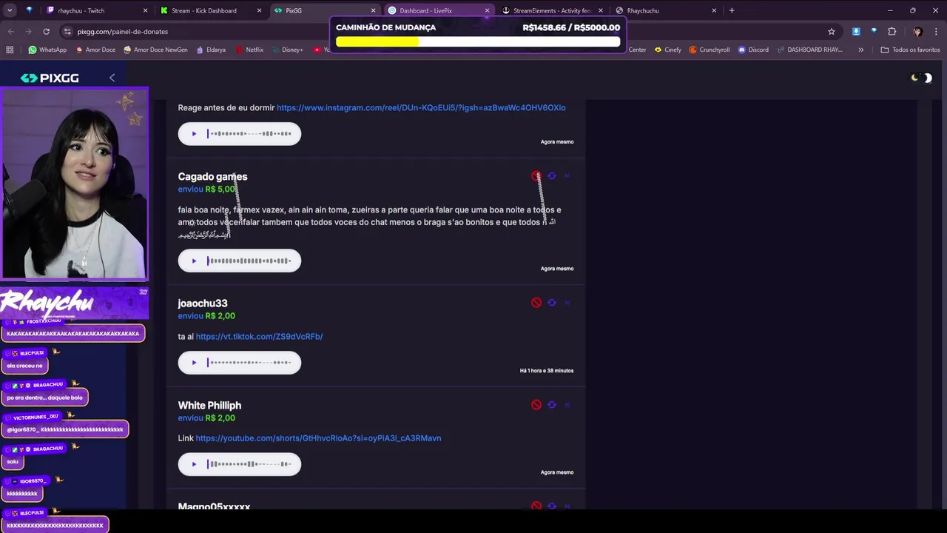947x533 pixels.
Task: Open the browser profile avatar
Action: tap(917, 32)
